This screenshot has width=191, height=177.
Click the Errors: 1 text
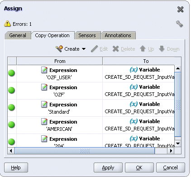(22, 24)
